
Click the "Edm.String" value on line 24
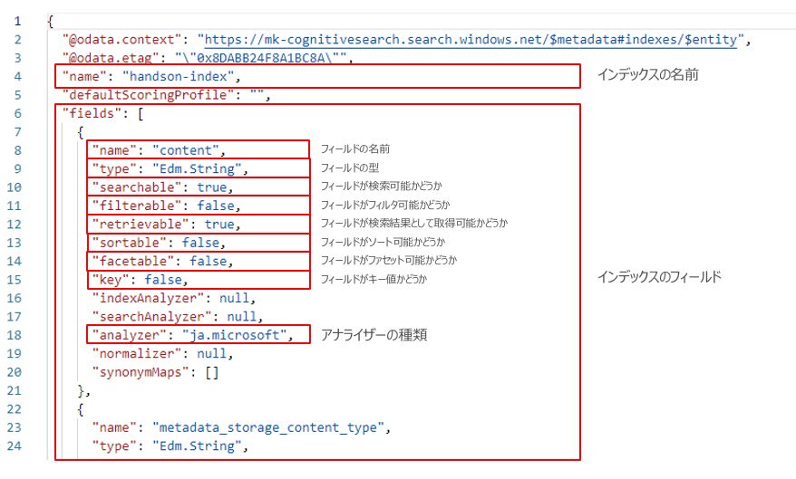tap(197, 446)
